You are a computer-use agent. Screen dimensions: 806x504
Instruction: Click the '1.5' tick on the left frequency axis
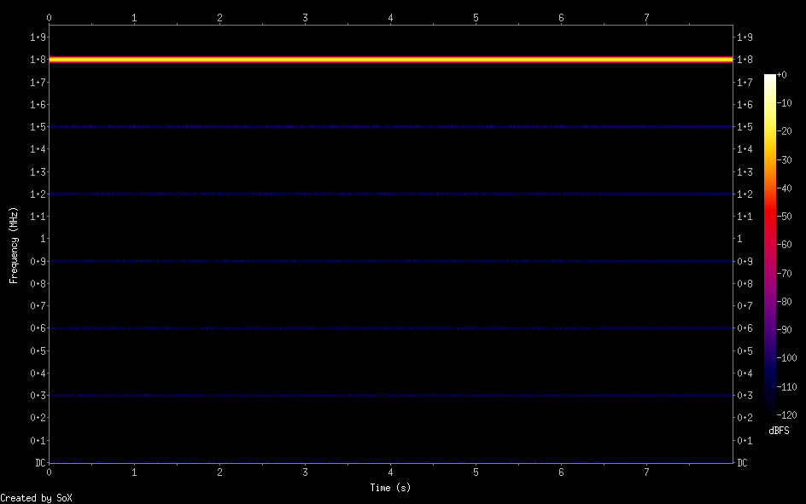click(38, 127)
